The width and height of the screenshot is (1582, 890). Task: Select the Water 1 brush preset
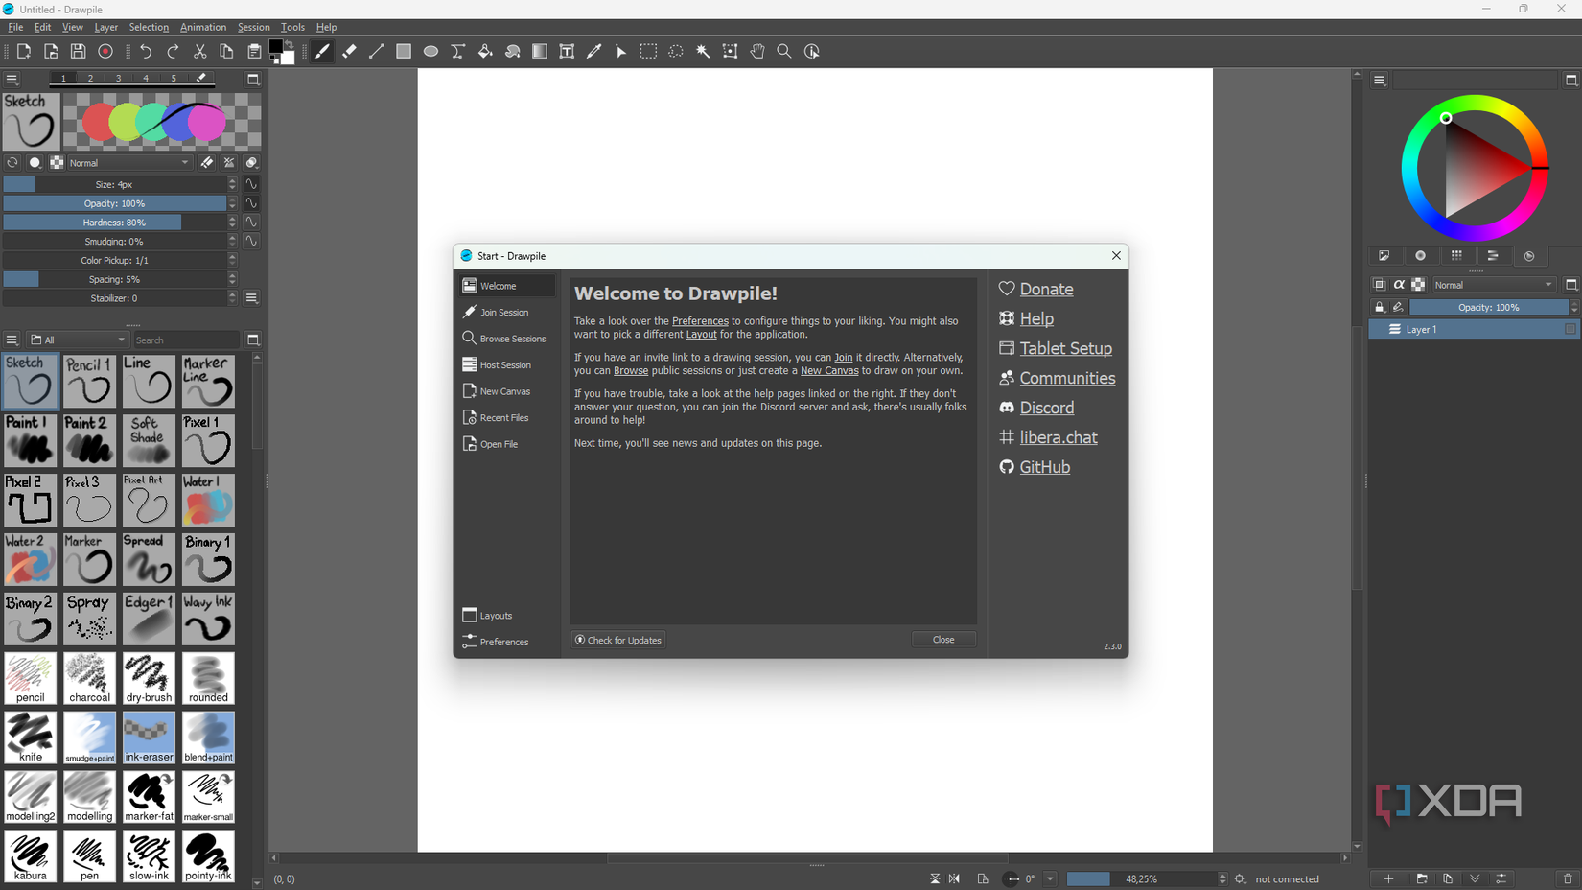(x=208, y=501)
